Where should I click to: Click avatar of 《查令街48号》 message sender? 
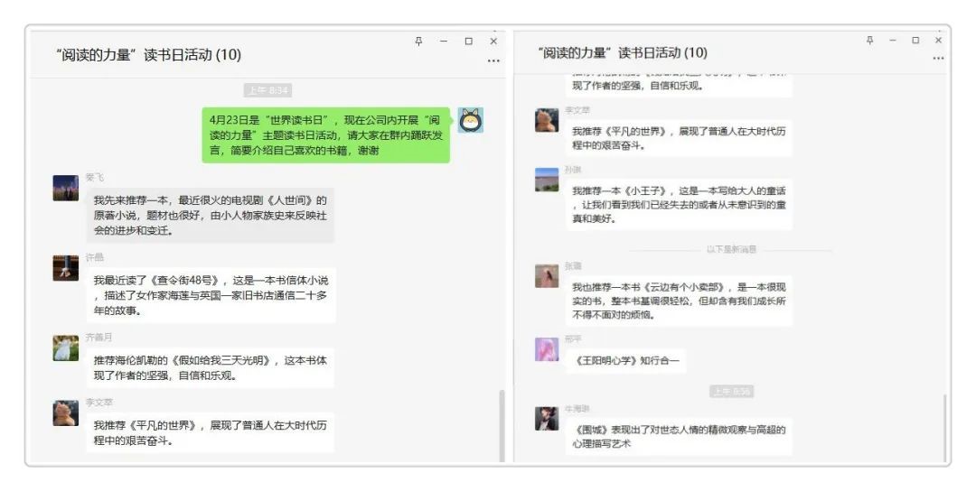(x=65, y=268)
